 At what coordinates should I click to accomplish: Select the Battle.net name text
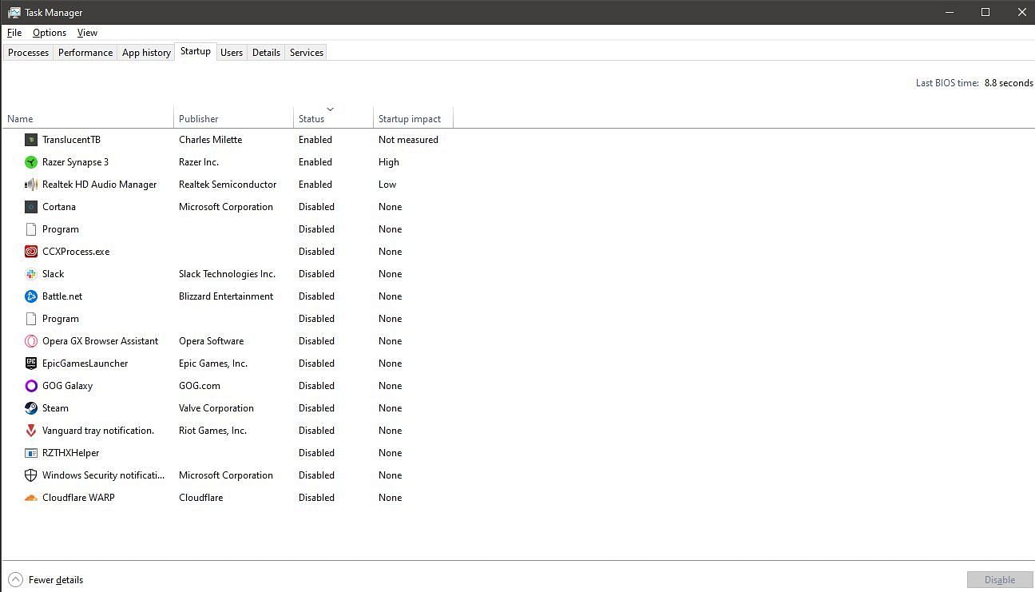(62, 296)
